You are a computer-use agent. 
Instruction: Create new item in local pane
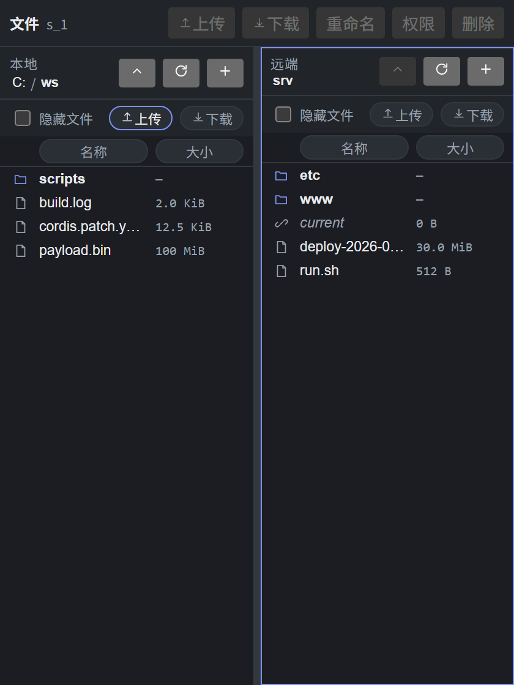225,73
